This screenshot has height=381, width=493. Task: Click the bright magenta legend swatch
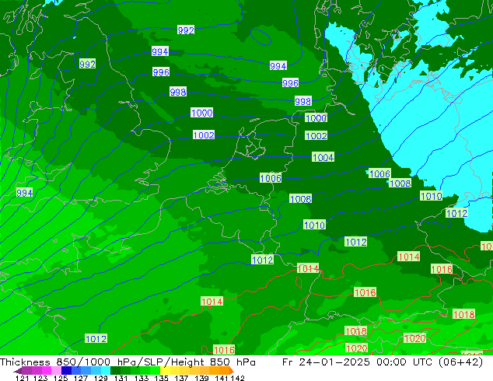tap(47, 370)
